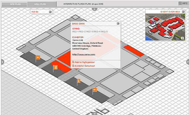Viewport: 190px width, 115px height.
Task: Open the Hall 8b dropdown
Action: (x=50, y=12)
